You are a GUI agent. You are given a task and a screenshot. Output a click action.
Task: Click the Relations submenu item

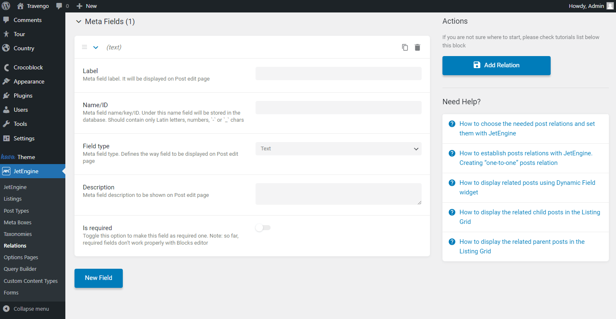click(15, 245)
